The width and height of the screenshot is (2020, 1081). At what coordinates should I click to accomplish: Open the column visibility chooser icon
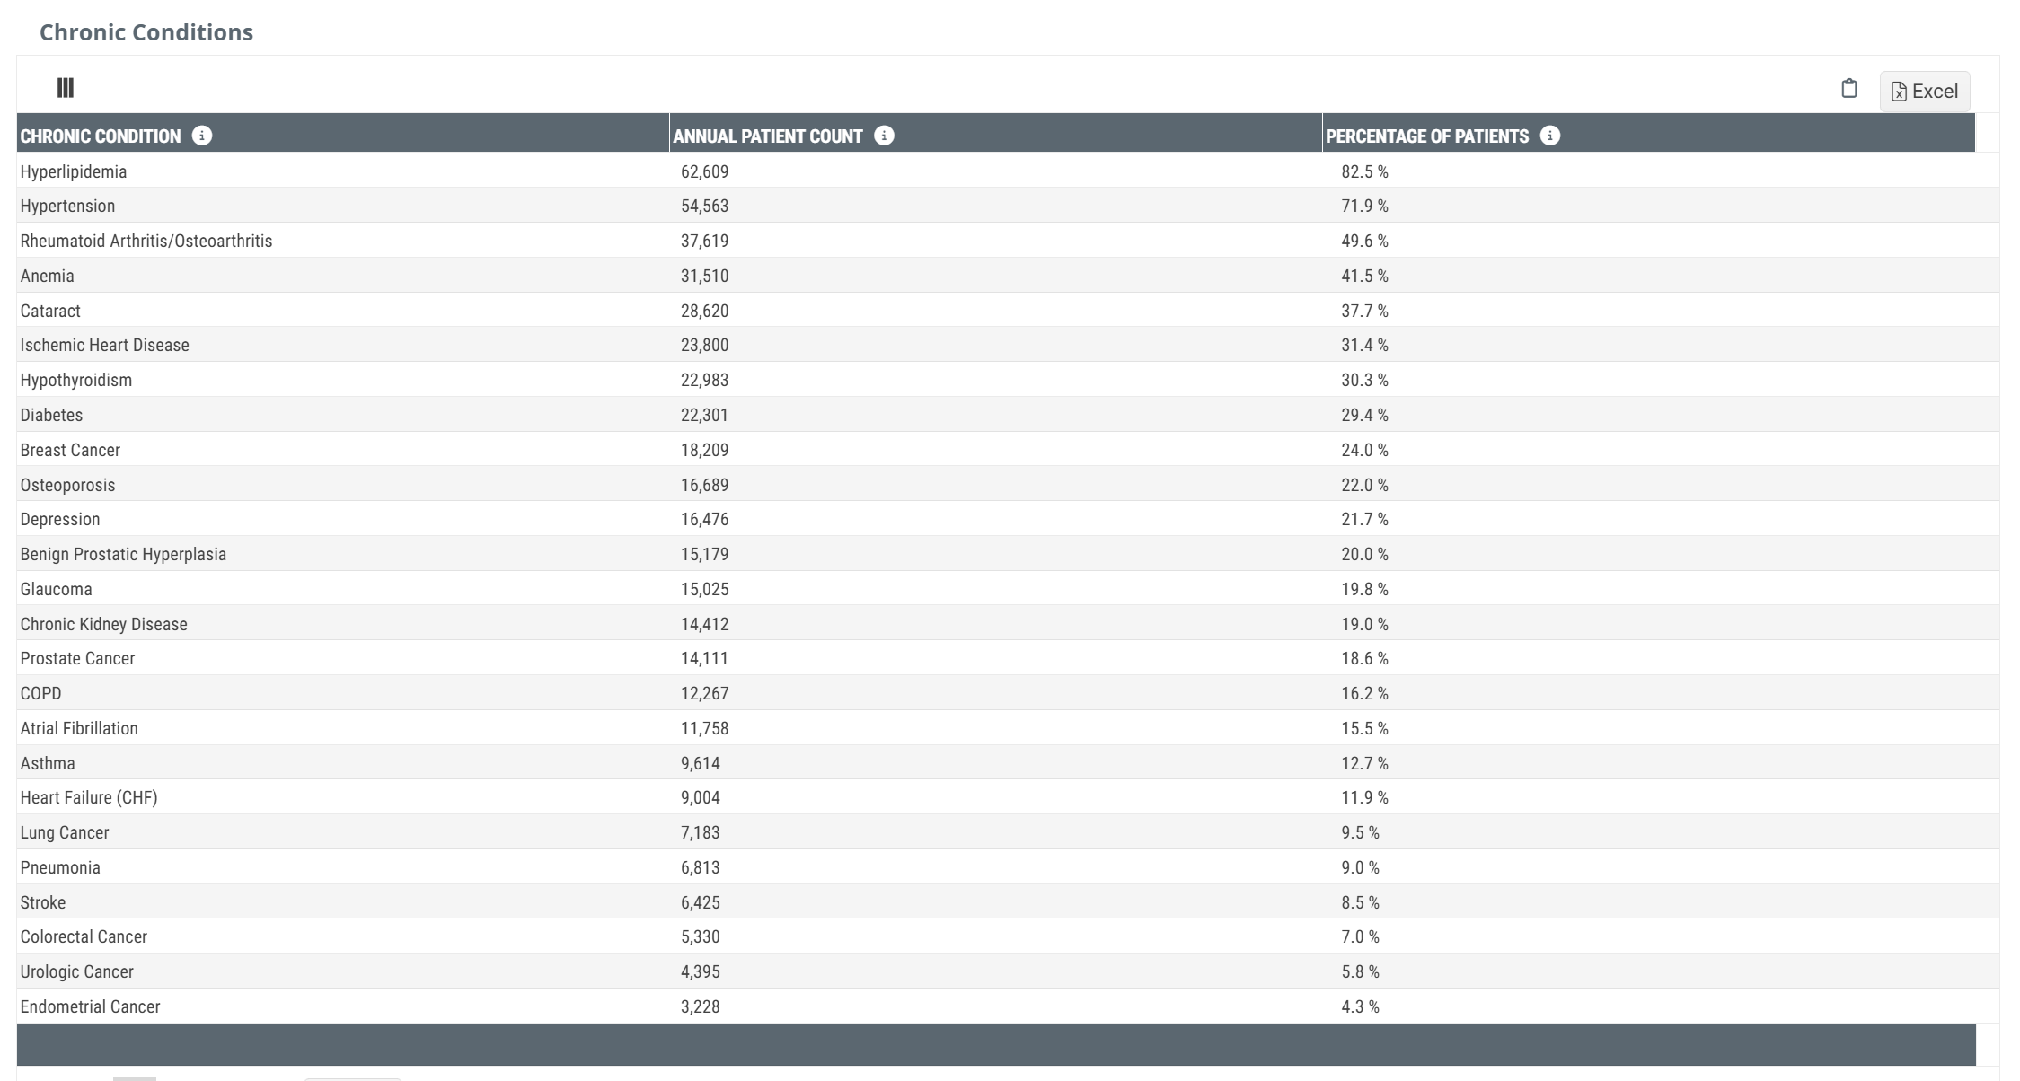click(x=66, y=88)
